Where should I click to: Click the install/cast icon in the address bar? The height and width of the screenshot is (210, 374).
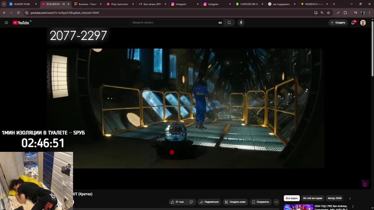coord(316,13)
